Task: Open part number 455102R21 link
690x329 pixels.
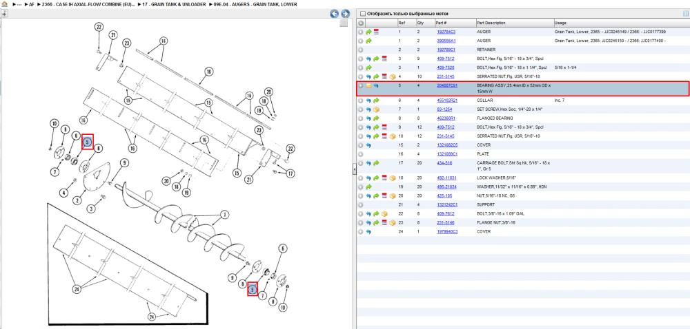Action: point(446,100)
